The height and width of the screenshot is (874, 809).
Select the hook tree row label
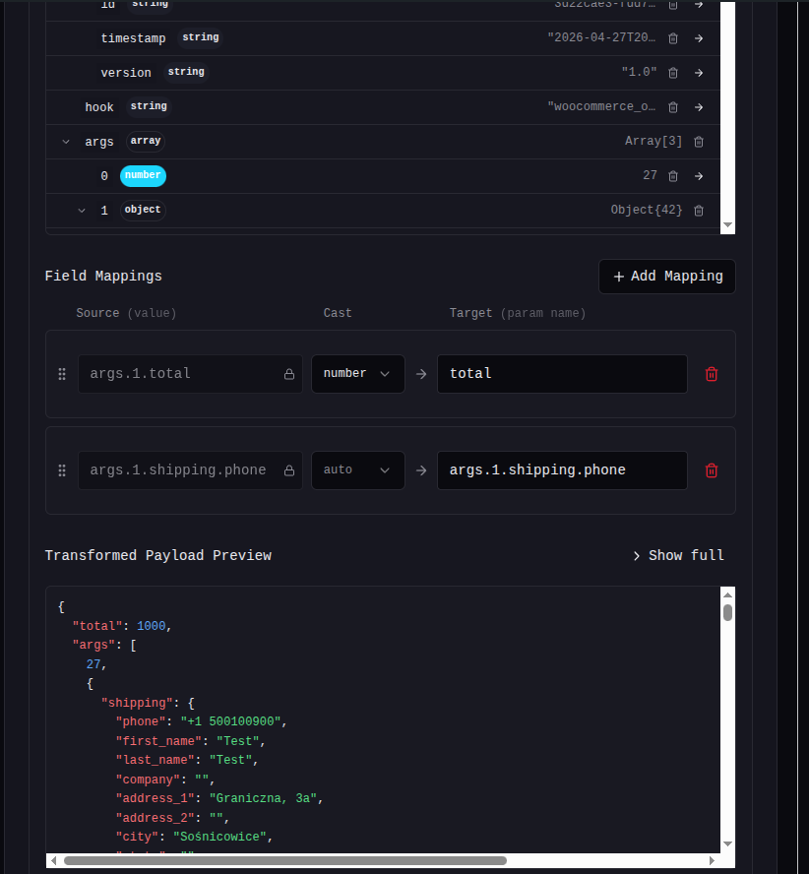[x=99, y=107]
